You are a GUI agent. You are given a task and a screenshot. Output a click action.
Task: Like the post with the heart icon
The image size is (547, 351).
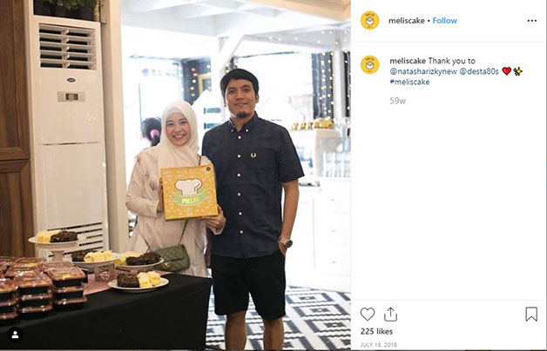[368, 315]
